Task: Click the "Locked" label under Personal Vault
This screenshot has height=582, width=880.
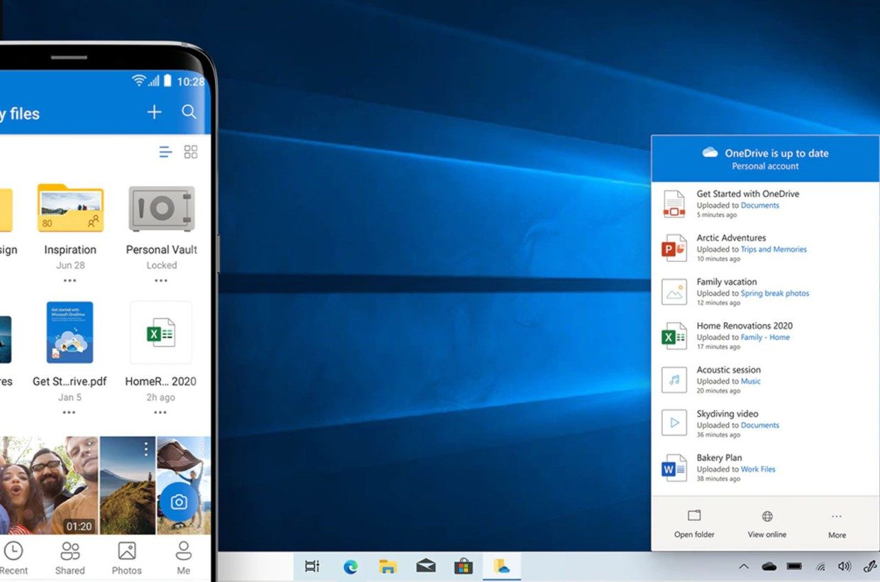Action: point(162,265)
